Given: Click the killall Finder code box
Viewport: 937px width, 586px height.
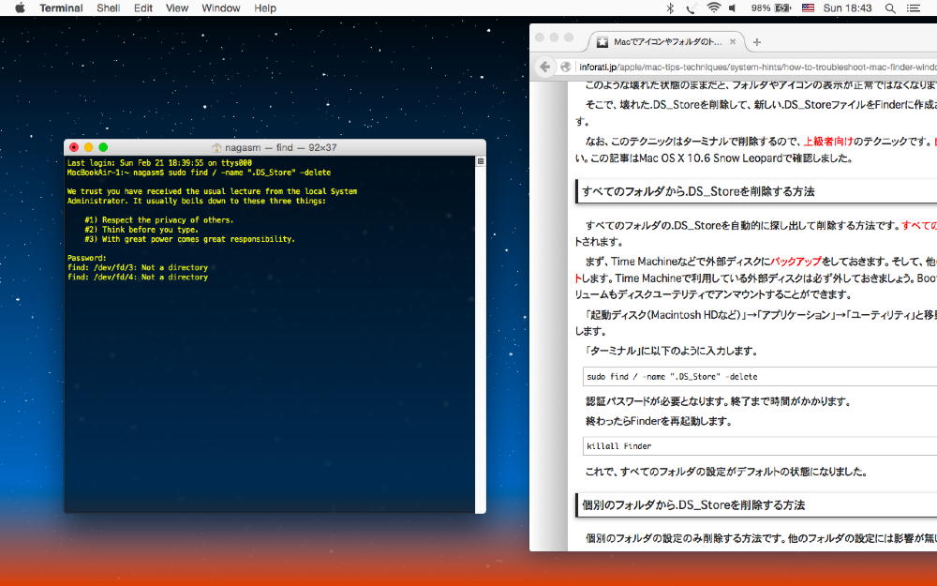Looking at the screenshot, I should [x=760, y=446].
